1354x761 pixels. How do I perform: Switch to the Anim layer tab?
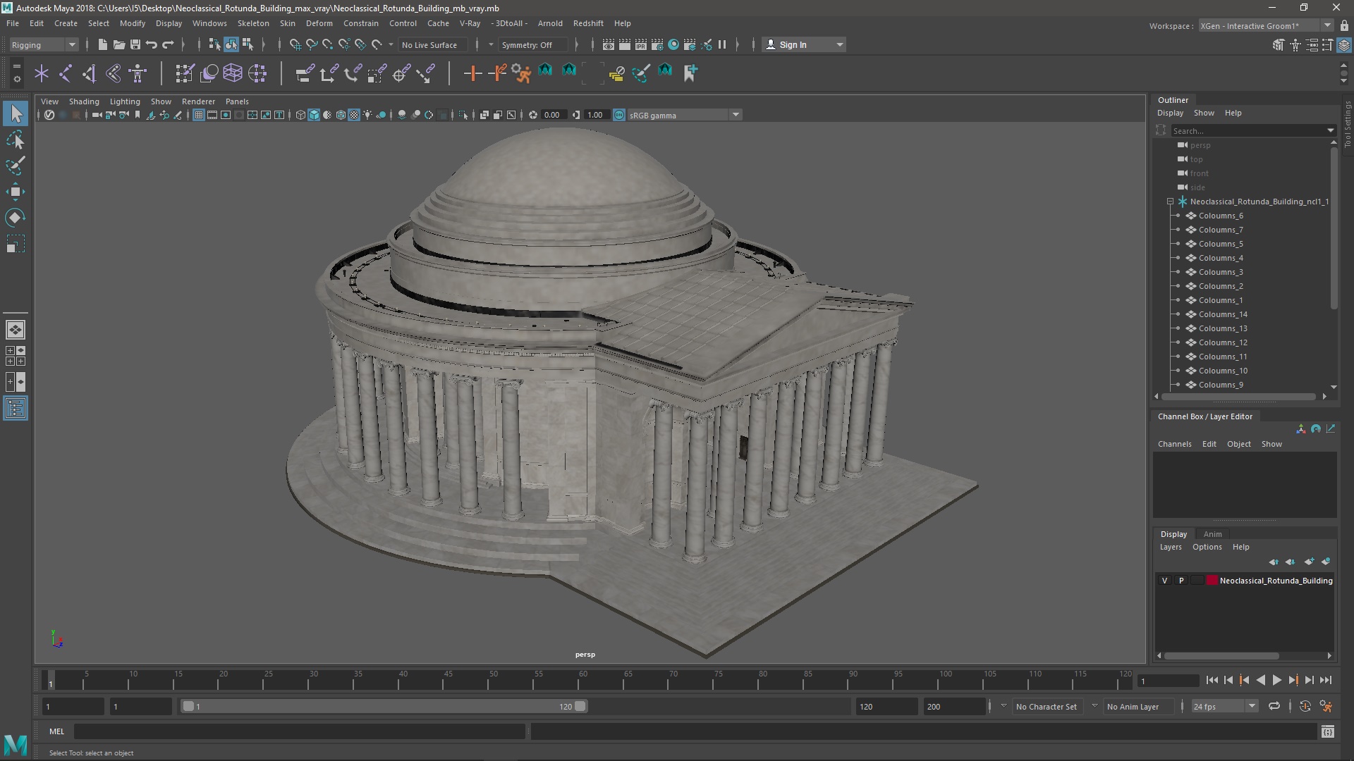pos(1212,534)
